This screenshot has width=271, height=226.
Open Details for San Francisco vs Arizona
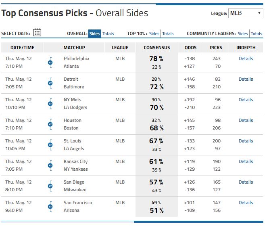246,203
